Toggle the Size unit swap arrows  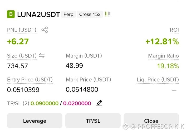pyautogui.click(x=42, y=56)
